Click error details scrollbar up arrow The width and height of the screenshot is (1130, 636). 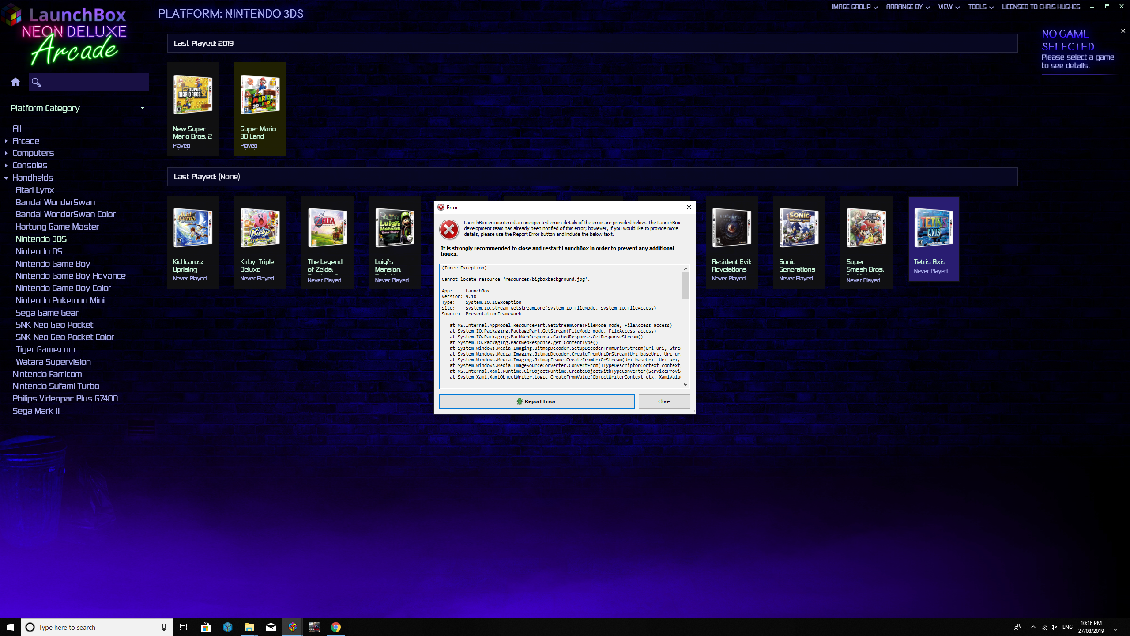tap(686, 269)
